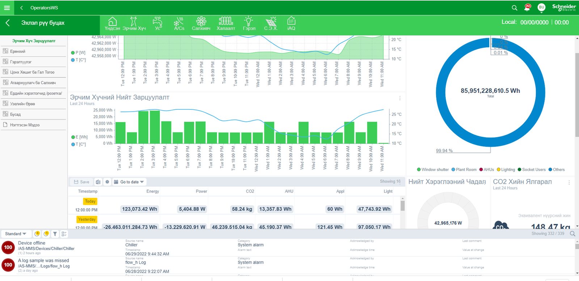Sort by the Energy column header

click(152, 191)
